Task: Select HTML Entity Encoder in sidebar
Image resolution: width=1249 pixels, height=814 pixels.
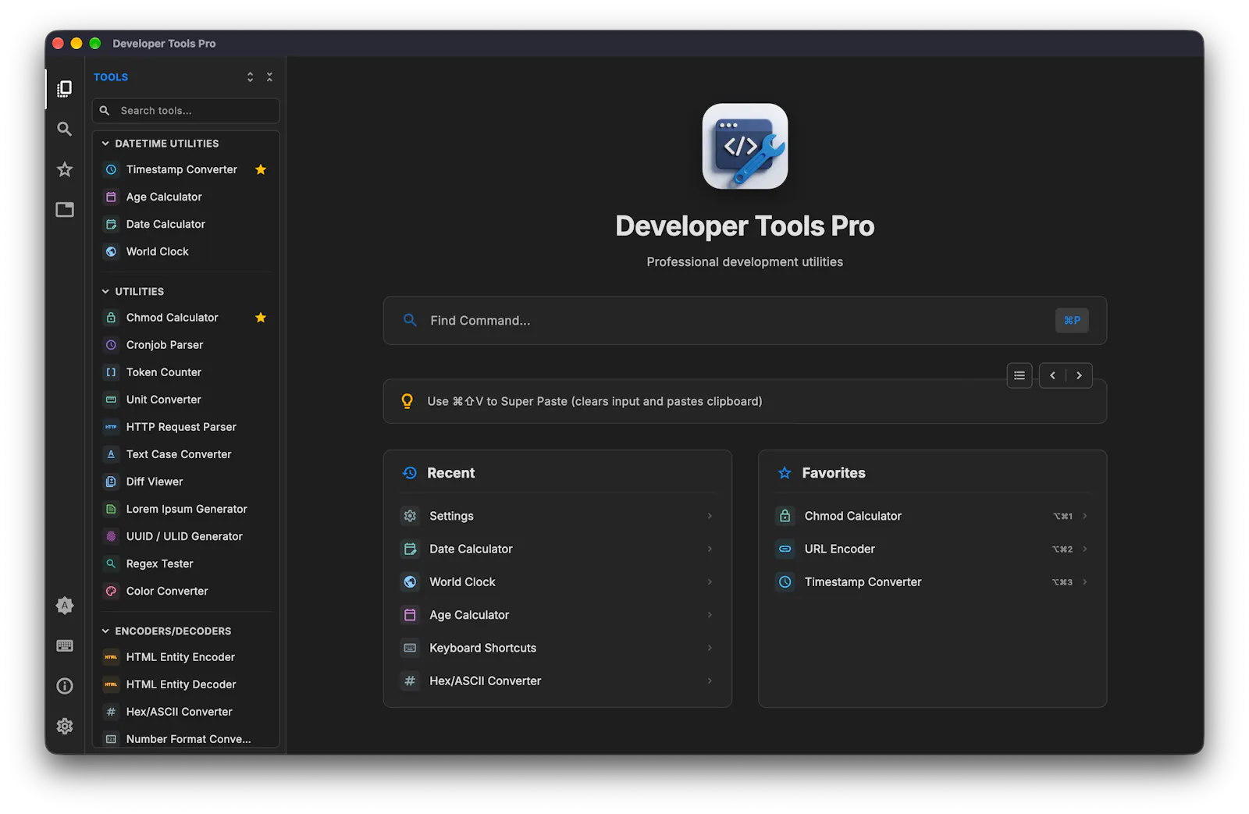Action: click(x=185, y=657)
